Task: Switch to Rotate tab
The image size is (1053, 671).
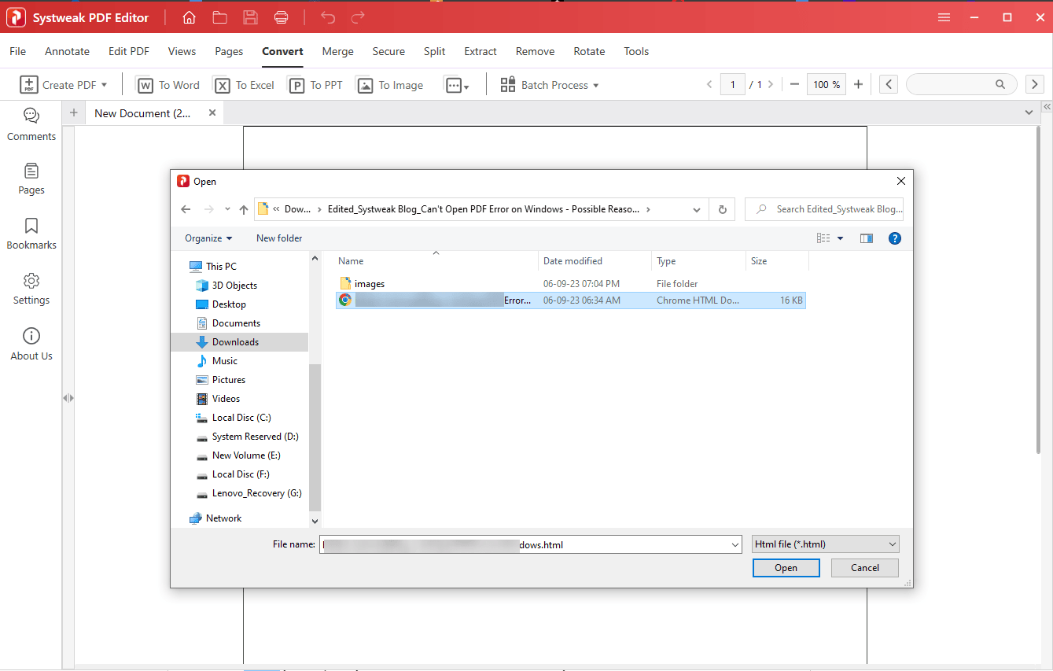Action: pyautogui.click(x=589, y=51)
